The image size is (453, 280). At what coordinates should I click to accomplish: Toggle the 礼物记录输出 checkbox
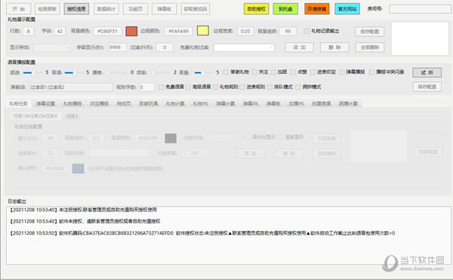click(x=307, y=31)
